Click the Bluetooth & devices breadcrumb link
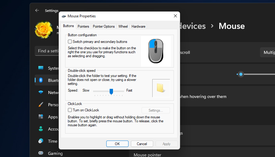Screen dimensions: 275x157 [193, 26]
